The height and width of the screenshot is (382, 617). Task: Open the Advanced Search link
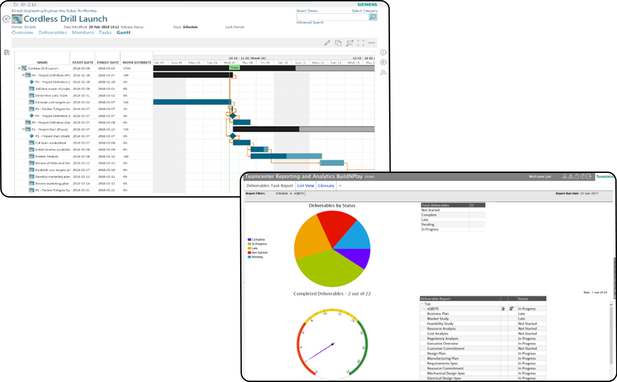click(x=310, y=22)
